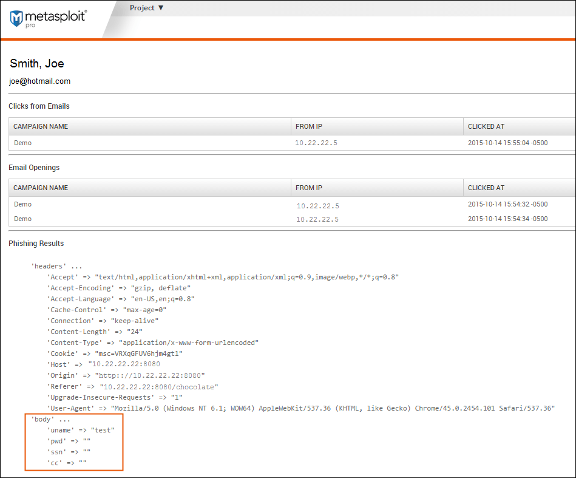Sort Clicks from Emails by Clicked At
The height and width of the screenshot is (478, 576).
click(x=486, y=126)
